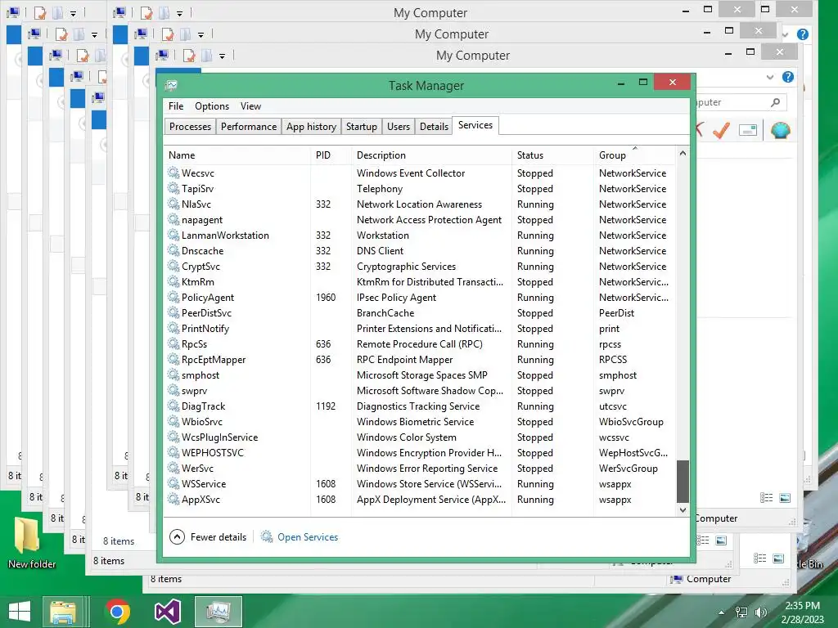Click the gear icon beside AppXSvc
Image resolution: width=838 pixels, height=628 pixels.
[173, 499]
